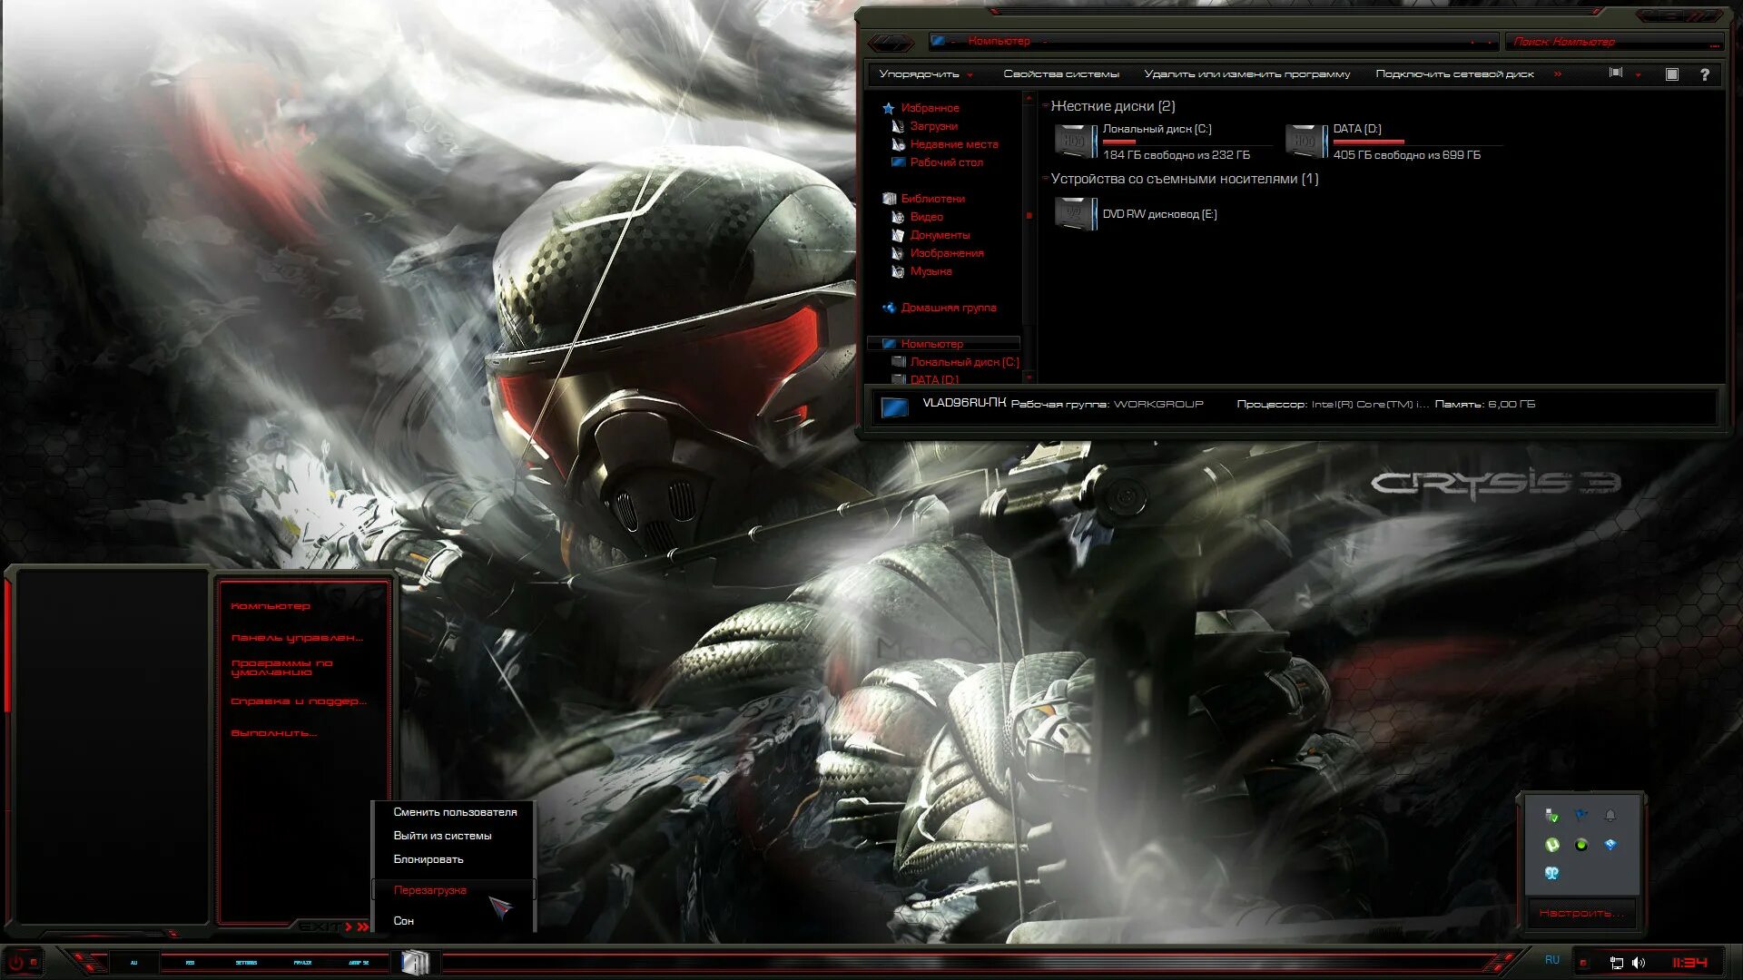Select Pictures (Изображения) library
Image resolution: width=1743 pixels, height=980 pixels.
point(947,253)
